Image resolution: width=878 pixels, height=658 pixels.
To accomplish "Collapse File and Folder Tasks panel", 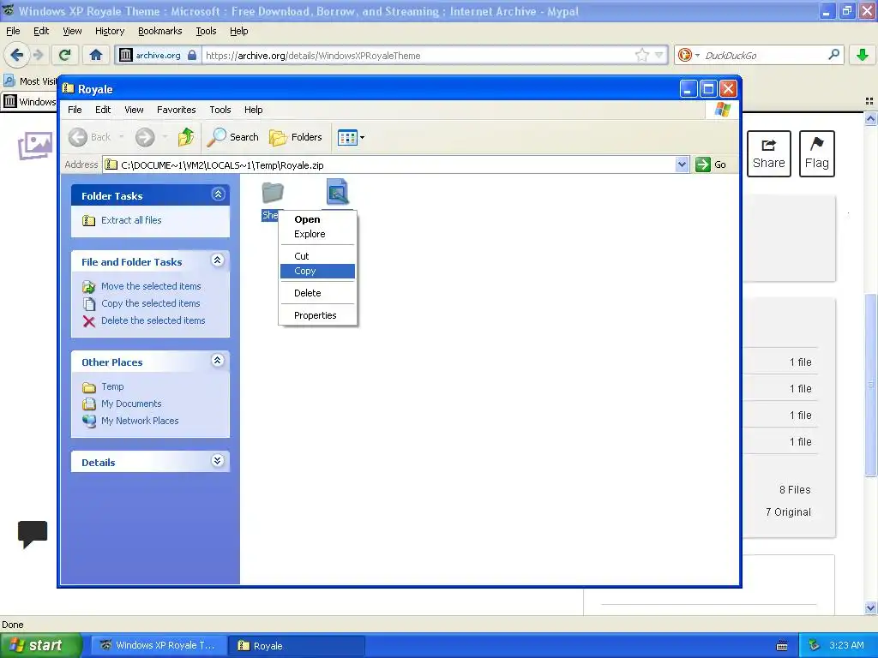I will (218, 260).
